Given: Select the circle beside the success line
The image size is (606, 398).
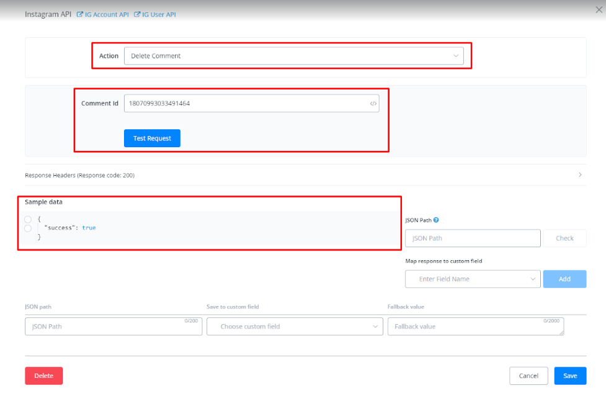Looking at the screenshot, I should click(28, 228).
